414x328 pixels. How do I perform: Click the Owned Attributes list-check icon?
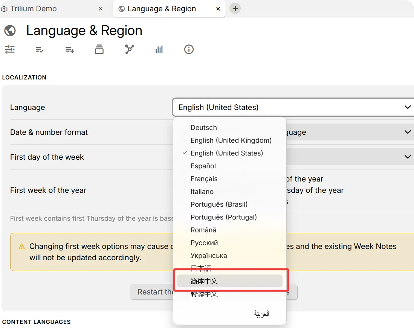[x=40, y=49]
